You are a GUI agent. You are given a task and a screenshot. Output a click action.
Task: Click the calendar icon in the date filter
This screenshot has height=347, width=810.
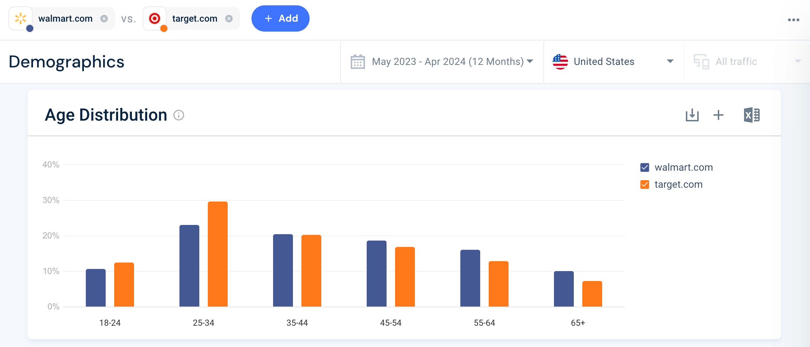357,61
